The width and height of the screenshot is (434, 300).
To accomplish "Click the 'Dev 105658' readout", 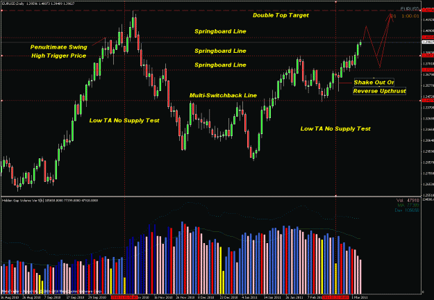I will click(x=407, y=210).
